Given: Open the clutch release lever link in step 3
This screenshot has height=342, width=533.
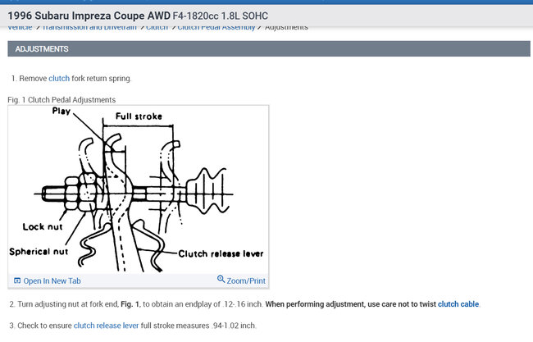Looking at the screenshot, I should pos(106,326).
